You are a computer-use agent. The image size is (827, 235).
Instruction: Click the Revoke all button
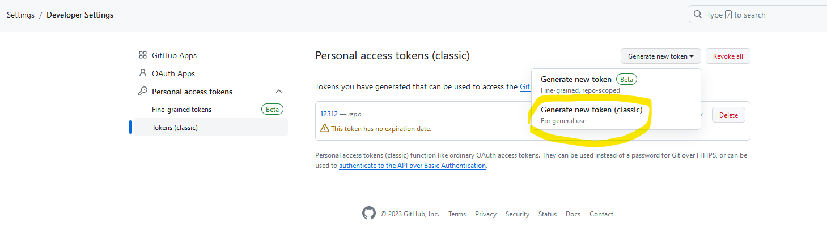click(x=728, y=56)
